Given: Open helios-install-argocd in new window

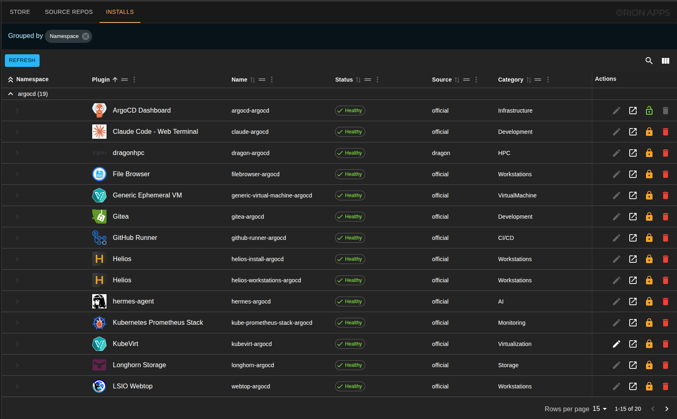Looking at the screenshot, I should (x=633, y=259).
